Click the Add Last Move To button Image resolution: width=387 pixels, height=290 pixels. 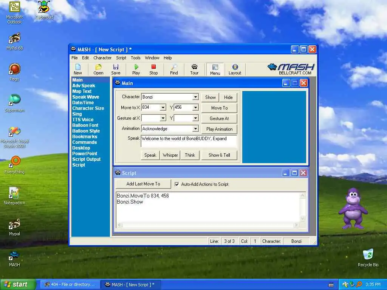[143, 184]
